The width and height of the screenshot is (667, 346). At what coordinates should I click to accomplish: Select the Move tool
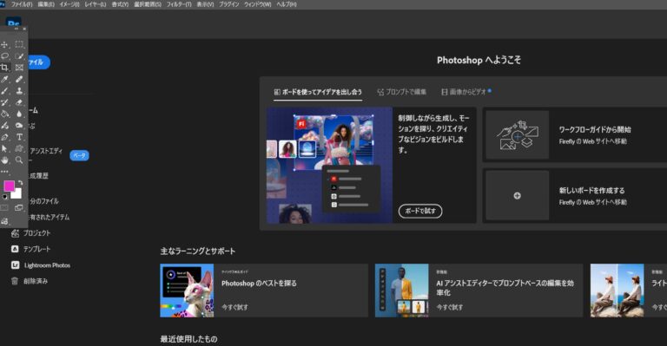[4, 44]
